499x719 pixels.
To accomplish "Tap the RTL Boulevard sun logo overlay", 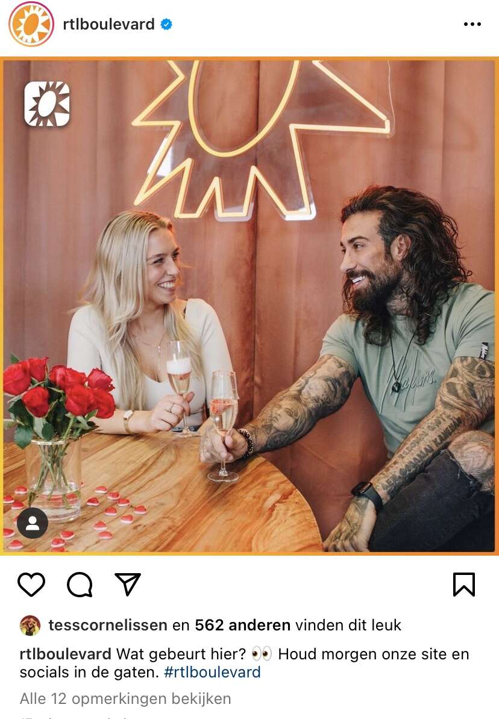I will tap(47, 104).
